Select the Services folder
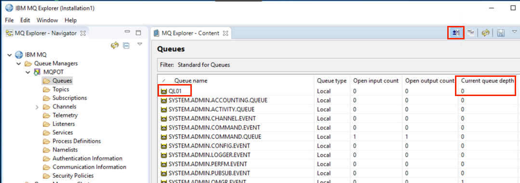Viewport: 520px width, 183px height. tap(63, 133)
